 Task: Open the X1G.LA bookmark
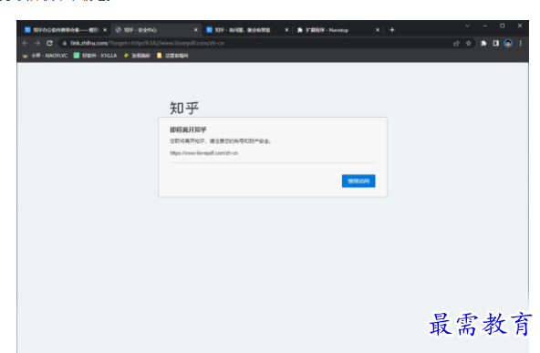96,56
